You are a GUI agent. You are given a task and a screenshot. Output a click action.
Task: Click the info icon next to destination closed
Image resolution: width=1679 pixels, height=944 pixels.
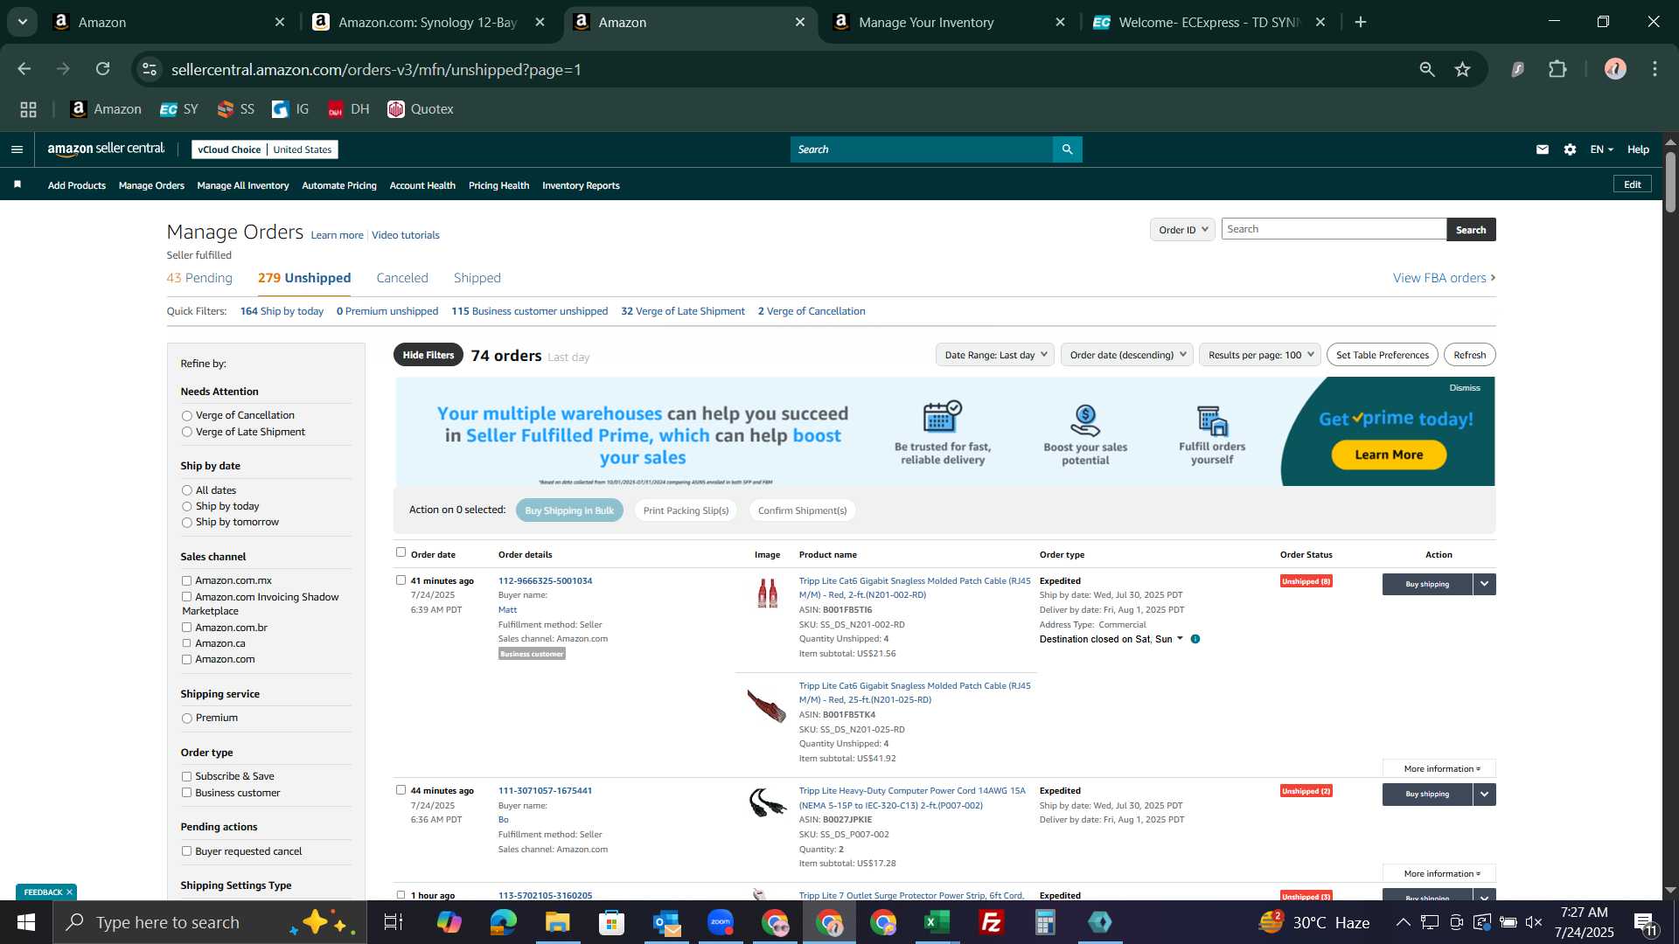point(1195,639)
